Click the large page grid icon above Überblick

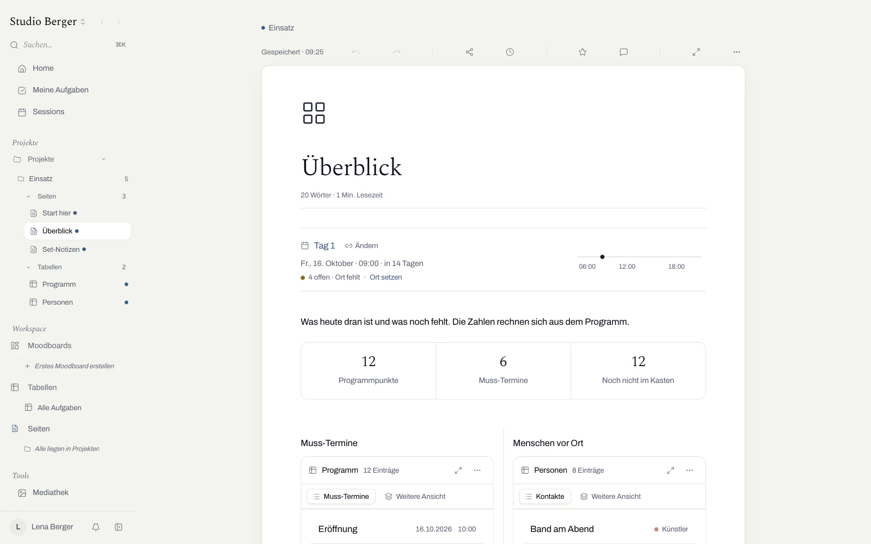314,113
